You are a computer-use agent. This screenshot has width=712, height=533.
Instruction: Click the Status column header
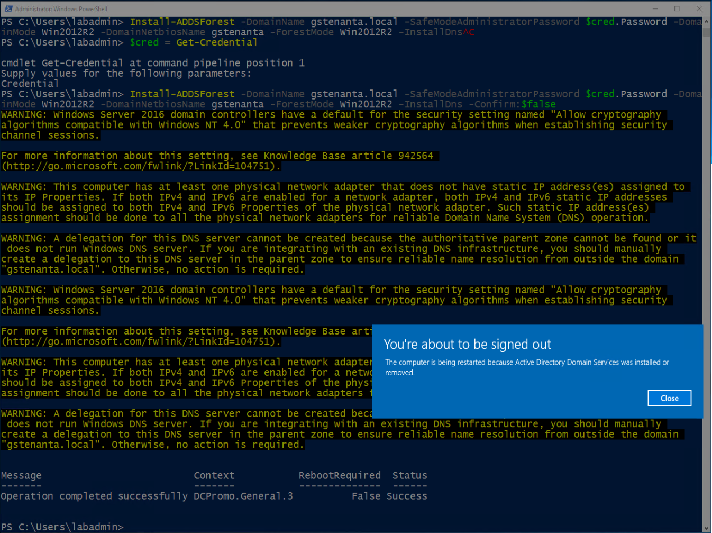409,476
